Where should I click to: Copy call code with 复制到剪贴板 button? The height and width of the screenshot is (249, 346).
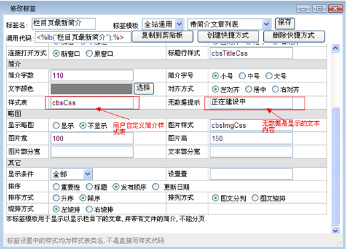click(162, 37)
